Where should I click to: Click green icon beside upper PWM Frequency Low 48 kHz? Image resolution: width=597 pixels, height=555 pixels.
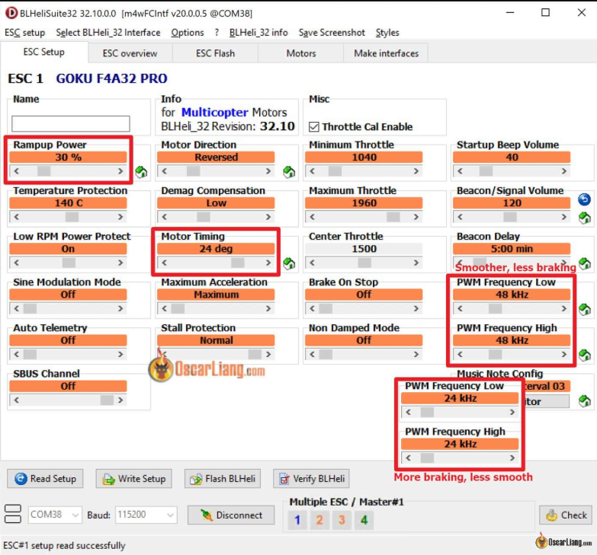pyautogui.click(x=585, y=309)
